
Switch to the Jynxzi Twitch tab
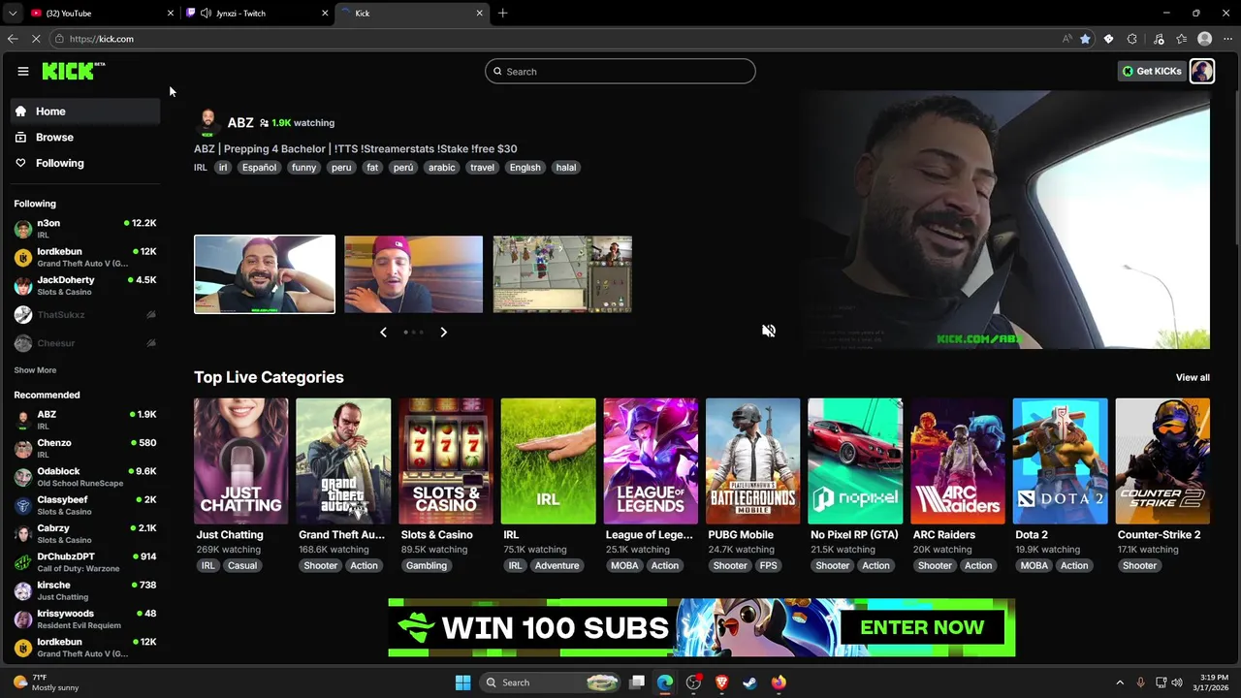pos(257,13)
